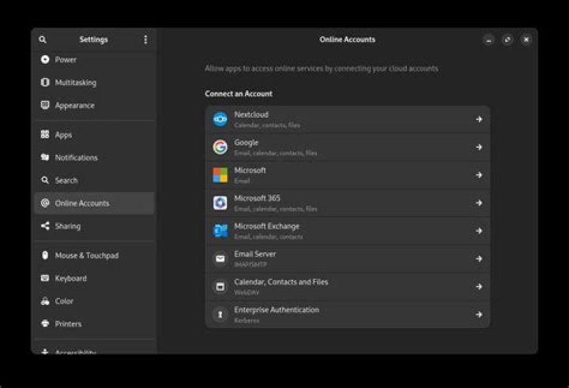
Task: Add Enterprise Authentication Kerberos account
Action: (348, 315)
